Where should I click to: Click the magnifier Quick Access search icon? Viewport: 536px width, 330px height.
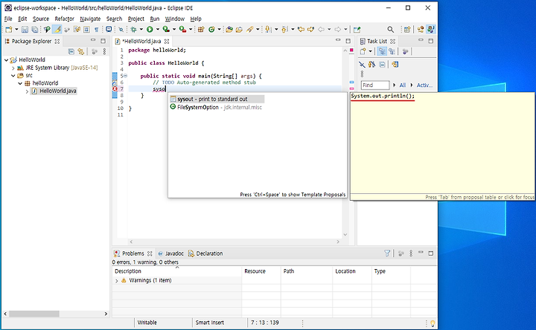click(390, 30)
